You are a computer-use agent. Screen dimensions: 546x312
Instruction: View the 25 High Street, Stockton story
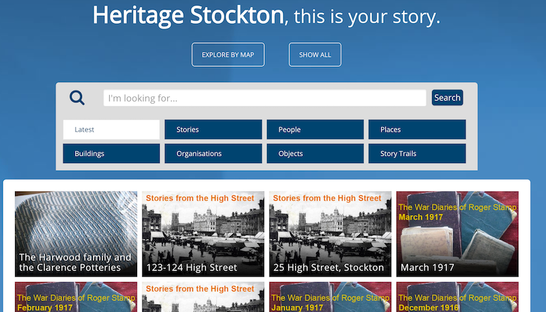point(330,233)
